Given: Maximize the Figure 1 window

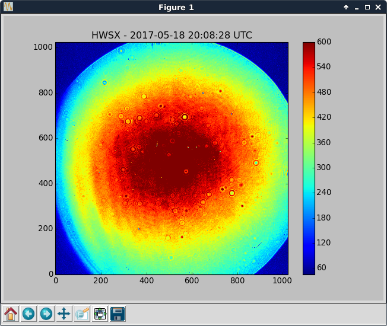Looking at the screenshot, I should (367, 7).
